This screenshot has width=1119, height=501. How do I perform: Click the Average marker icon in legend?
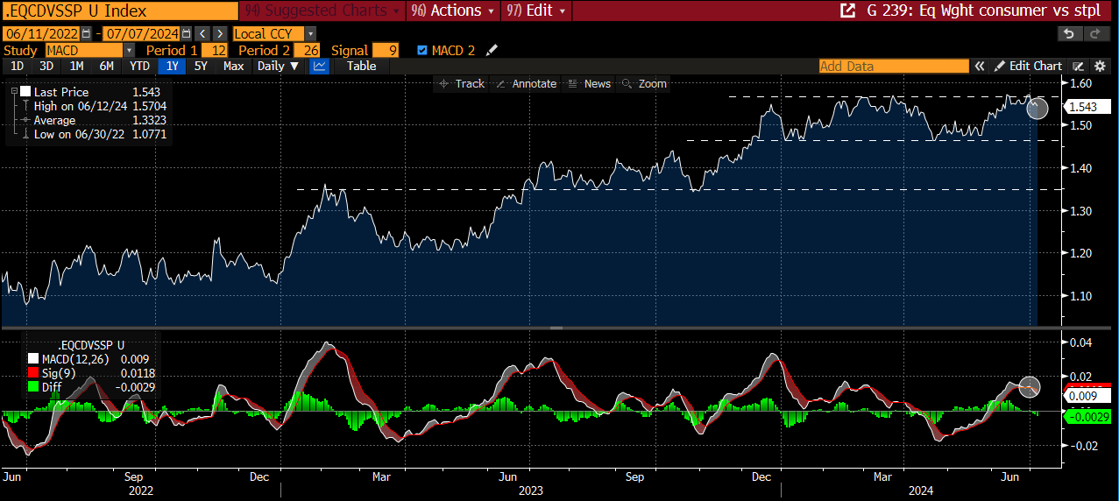coord(25,120)
